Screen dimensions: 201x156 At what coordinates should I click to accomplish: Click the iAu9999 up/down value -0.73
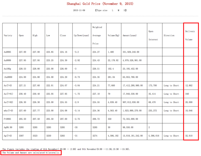[77, 77]
